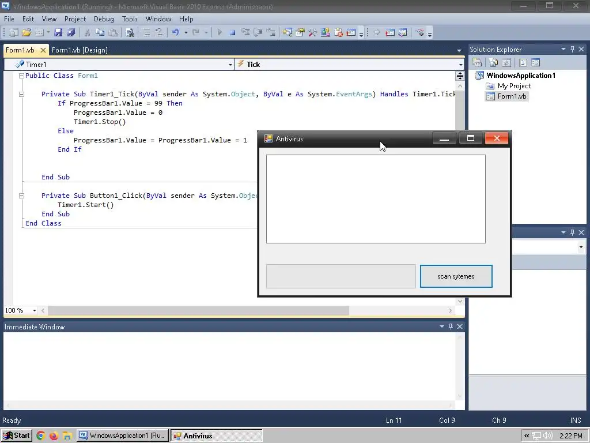The width and height of the screenshot is (590, 443).
Task: Click the Find in Files toolbar icon
Action: coord(130,33)
